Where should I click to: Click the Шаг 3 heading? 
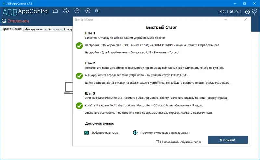click(90, 93)
